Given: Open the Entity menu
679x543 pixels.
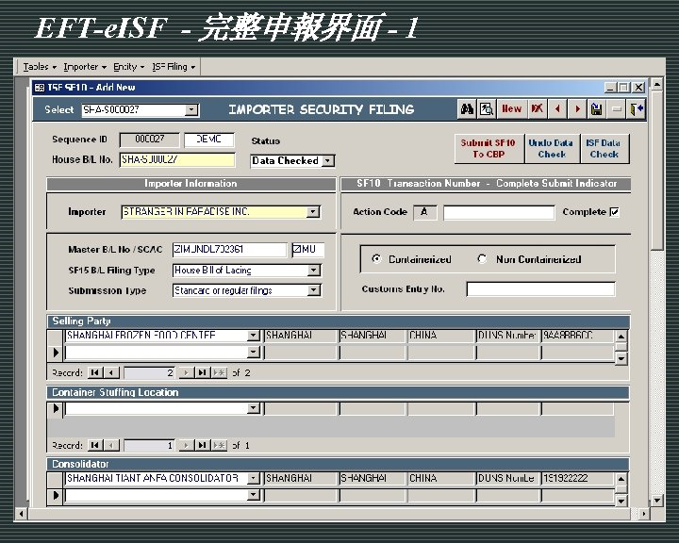Looking at the screenshot, I should tap(128, 67).
